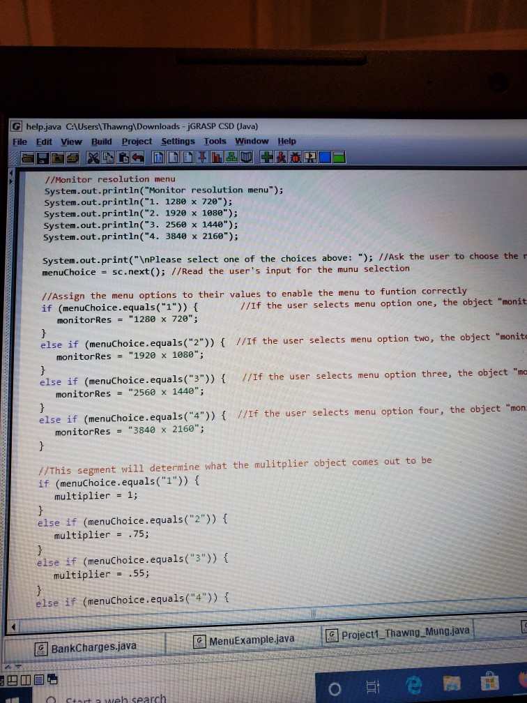Click the Paste clipboard icon
Screen dimensions: 527x703
point(123,158)
